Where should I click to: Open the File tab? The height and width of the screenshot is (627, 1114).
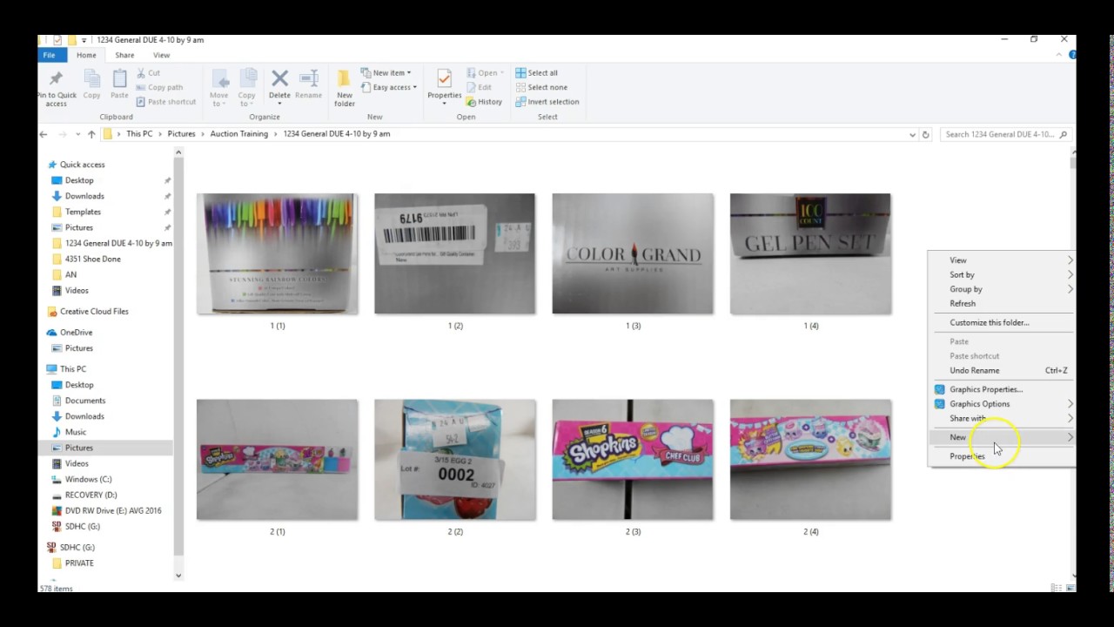[50, 55]
